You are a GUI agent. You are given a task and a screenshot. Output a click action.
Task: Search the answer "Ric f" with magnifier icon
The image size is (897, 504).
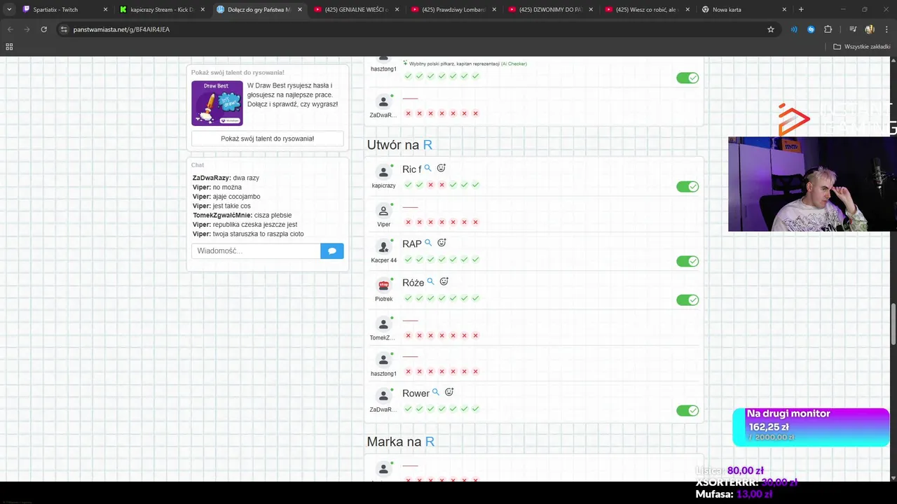point(427,169)
